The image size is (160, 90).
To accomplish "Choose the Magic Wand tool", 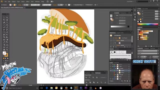I will coord(4,20).
